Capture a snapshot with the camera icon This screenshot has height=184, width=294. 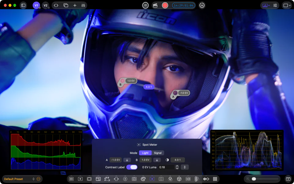145,6
